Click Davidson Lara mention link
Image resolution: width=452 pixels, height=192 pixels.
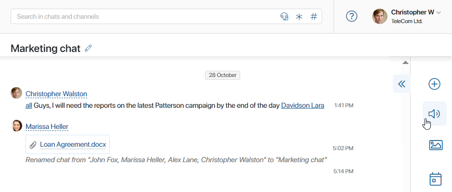(303, 105)
